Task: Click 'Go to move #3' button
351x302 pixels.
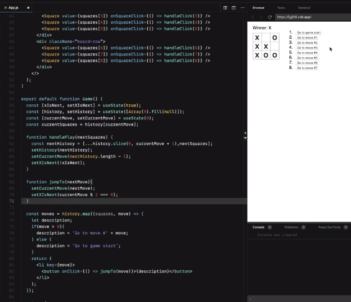Action: pos(307,48)
